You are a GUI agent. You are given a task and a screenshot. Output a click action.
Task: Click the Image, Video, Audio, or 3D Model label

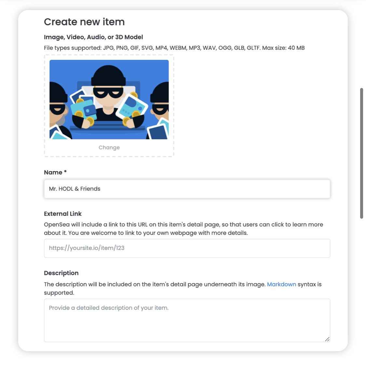(93, 37)
